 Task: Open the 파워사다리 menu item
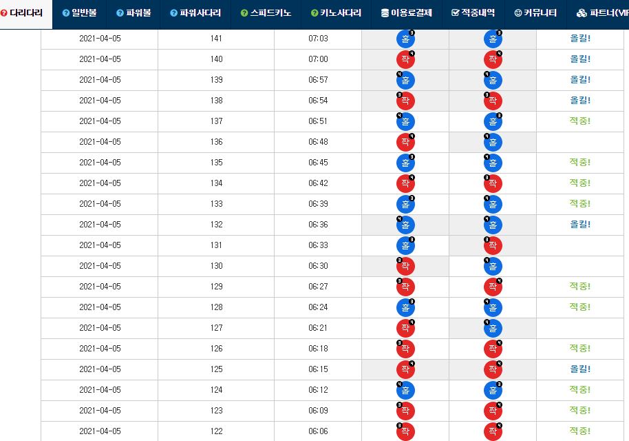coord(195,13)
